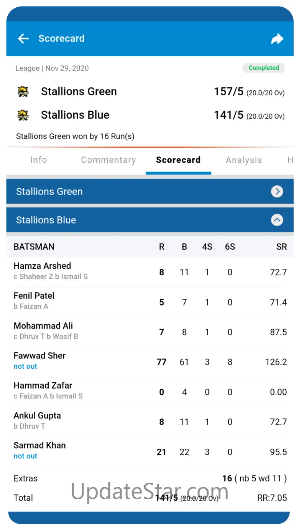The image size is (299, 531).
Task: Select batsman Mohammad Ali
Action: pyautogui.click(x=43, y=326)
